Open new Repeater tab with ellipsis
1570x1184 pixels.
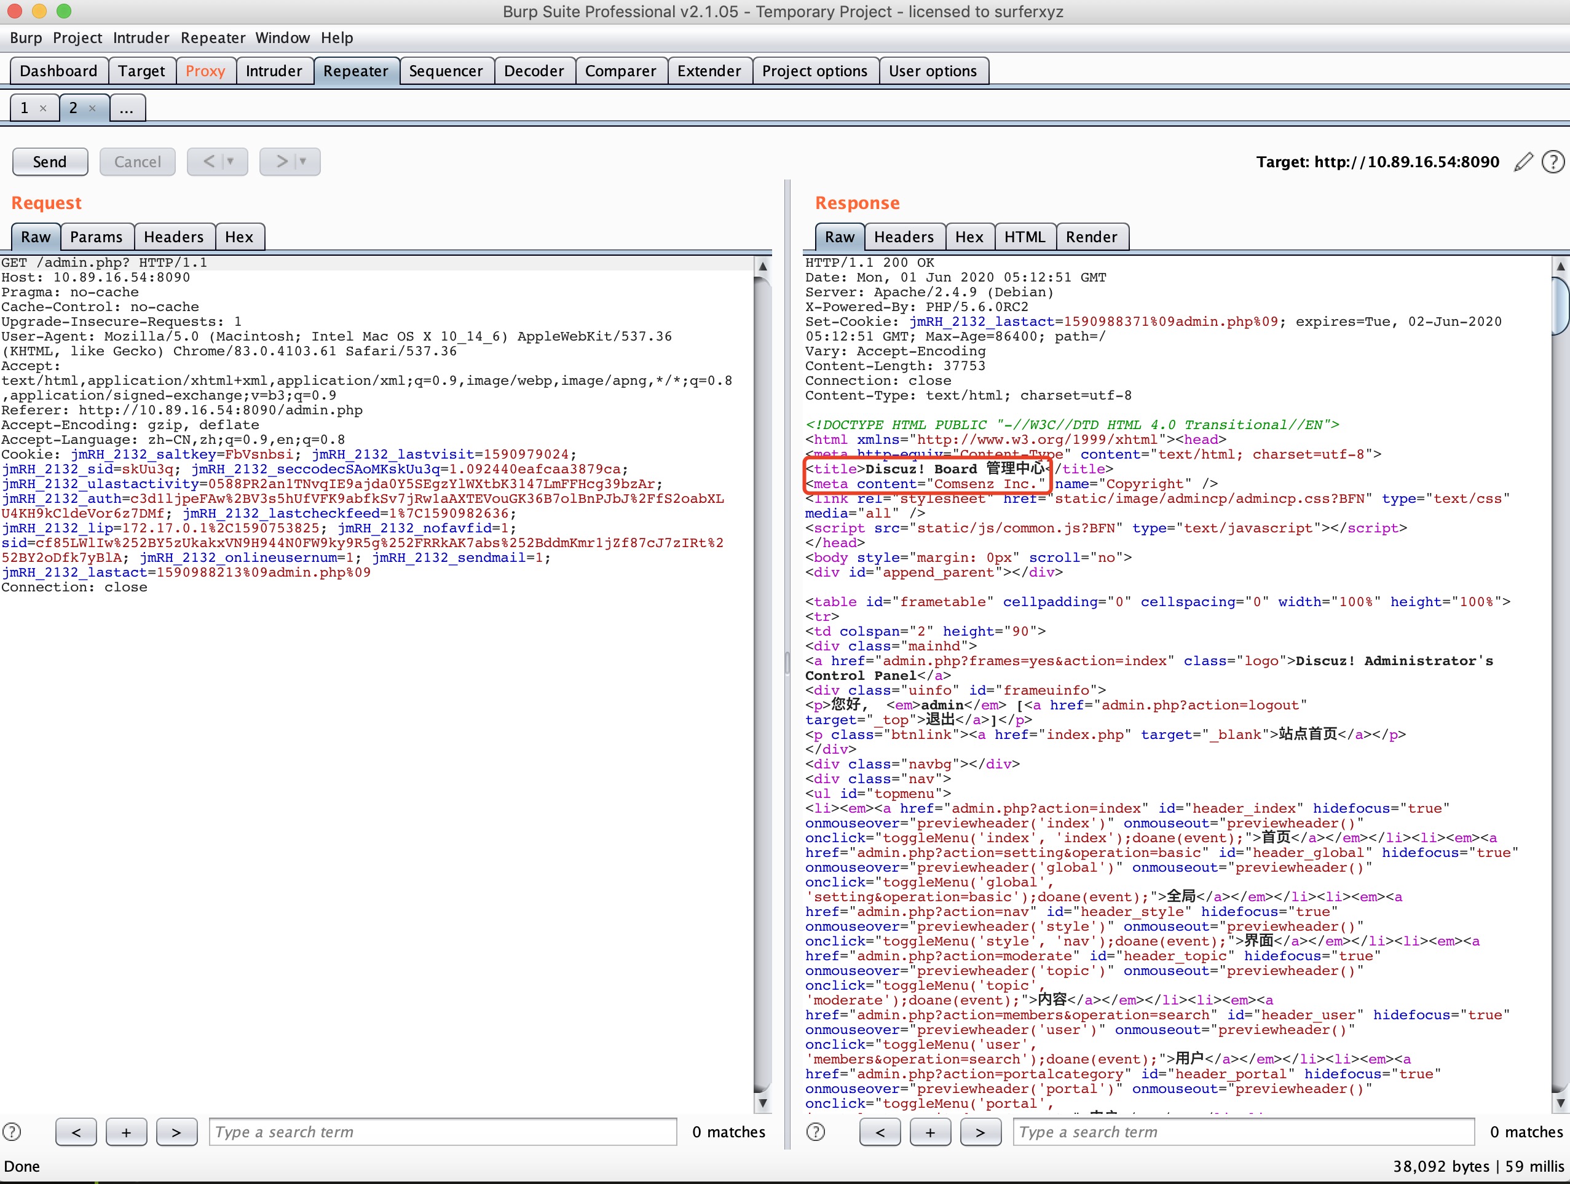(127, 109)
